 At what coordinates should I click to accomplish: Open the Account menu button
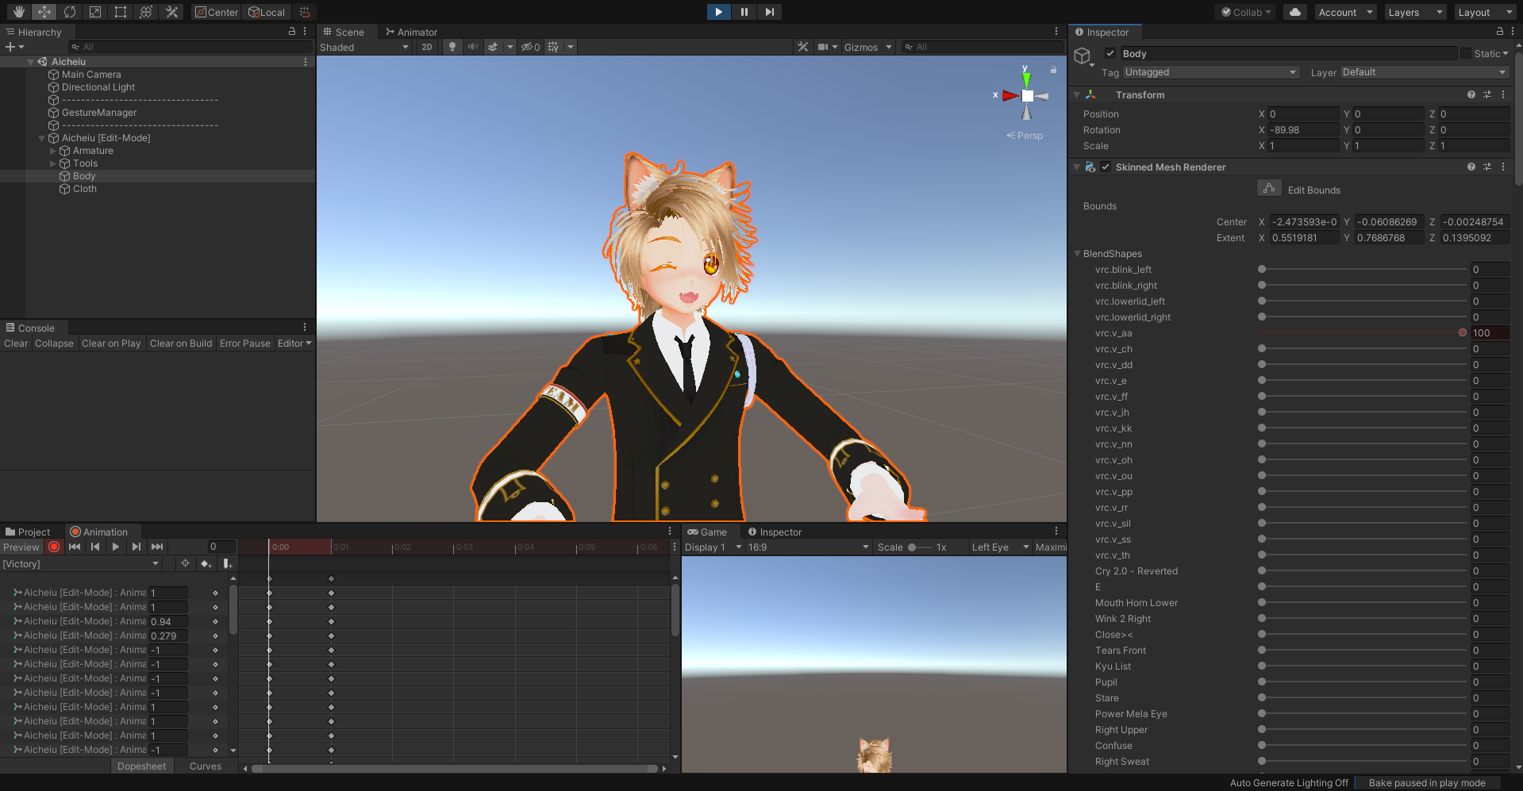click(1345, 12)
